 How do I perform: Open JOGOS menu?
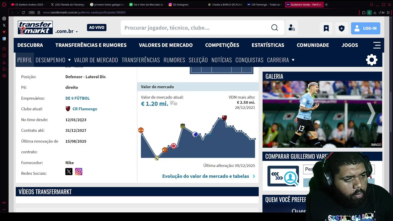coord(350,45)
